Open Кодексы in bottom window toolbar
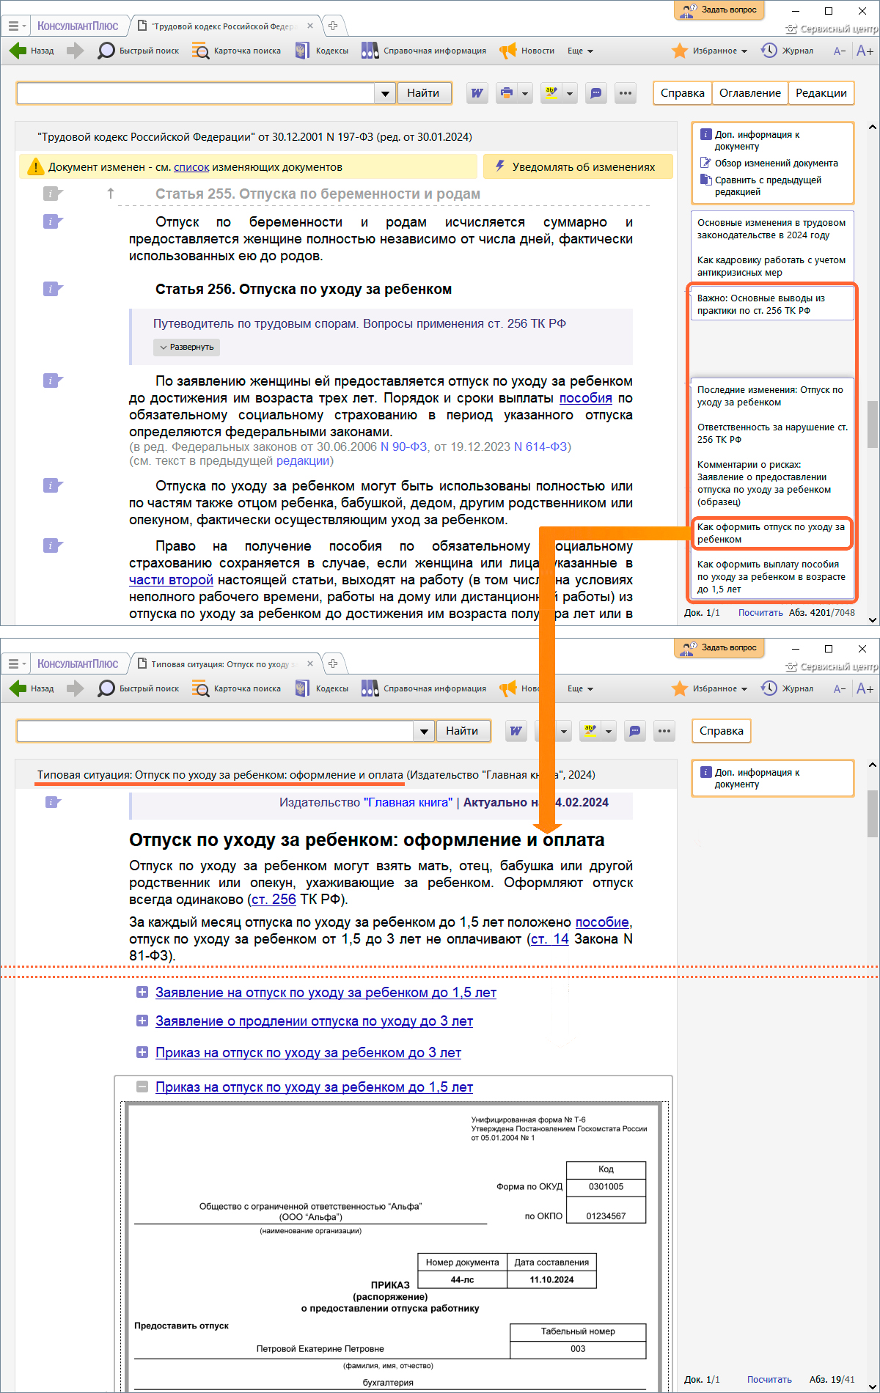Image resolution: width=880 pixels, height=1393 pixels. 321,688
